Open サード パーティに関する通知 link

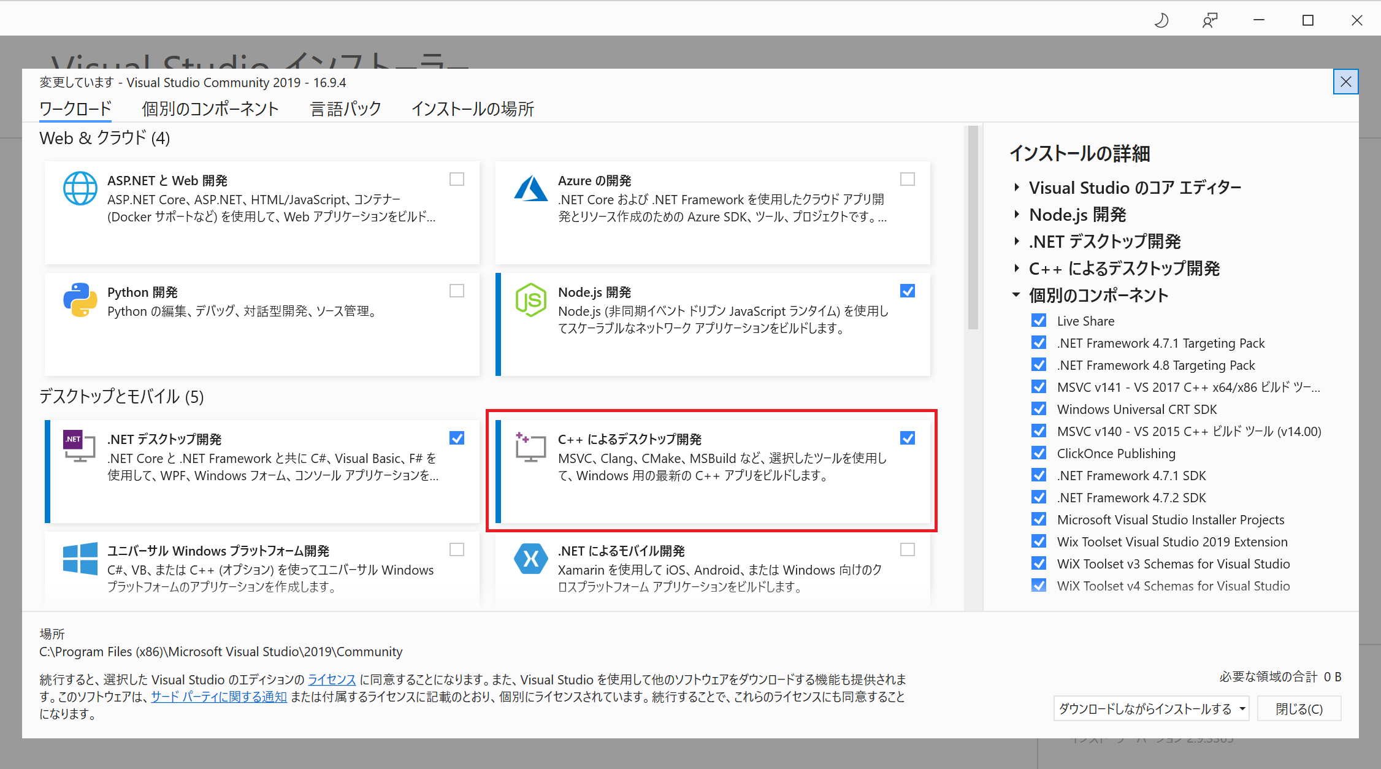(219, 697)
